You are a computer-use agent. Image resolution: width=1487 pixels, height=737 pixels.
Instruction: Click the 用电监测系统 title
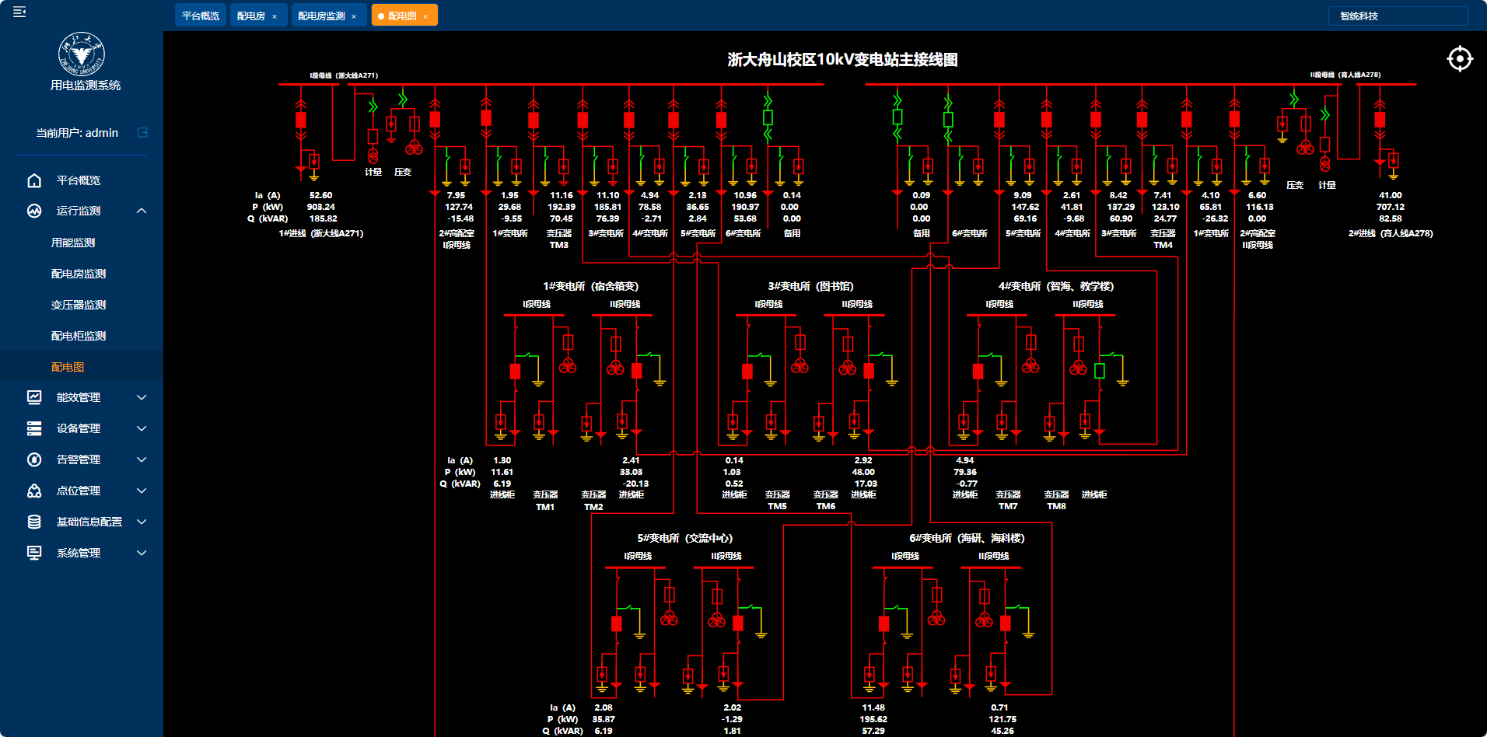click(86, 86)
